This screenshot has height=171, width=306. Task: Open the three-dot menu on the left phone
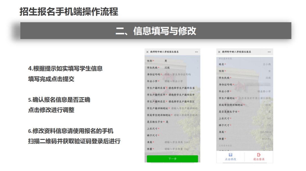[x=196, y=52]
